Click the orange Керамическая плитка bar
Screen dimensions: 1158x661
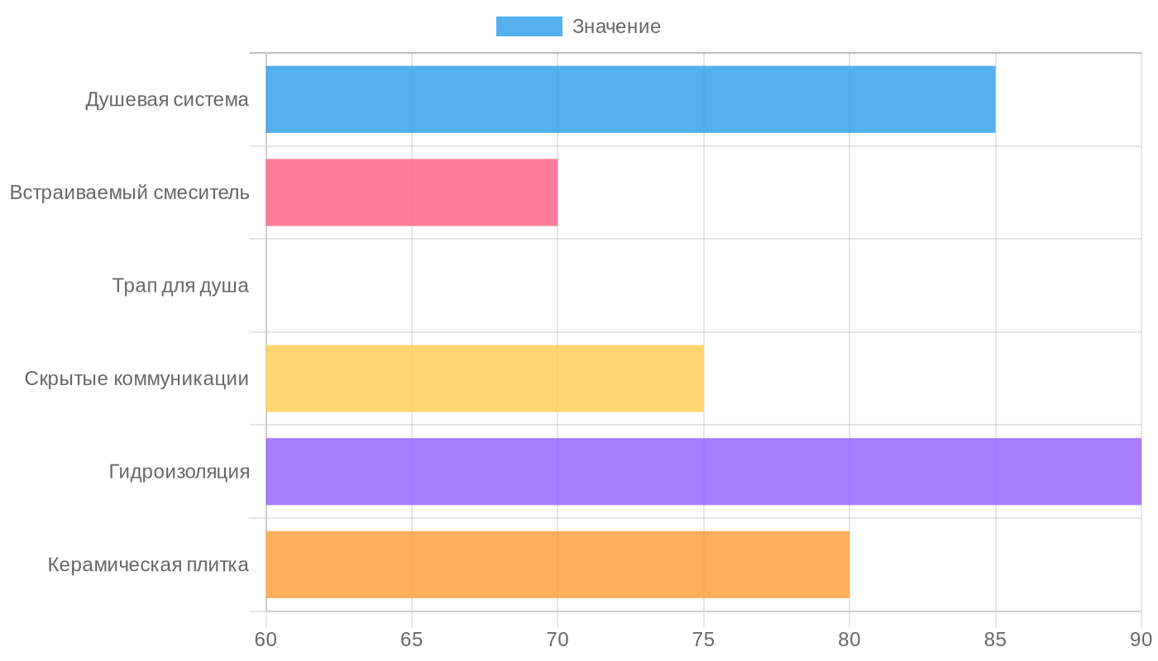[557, 564]
